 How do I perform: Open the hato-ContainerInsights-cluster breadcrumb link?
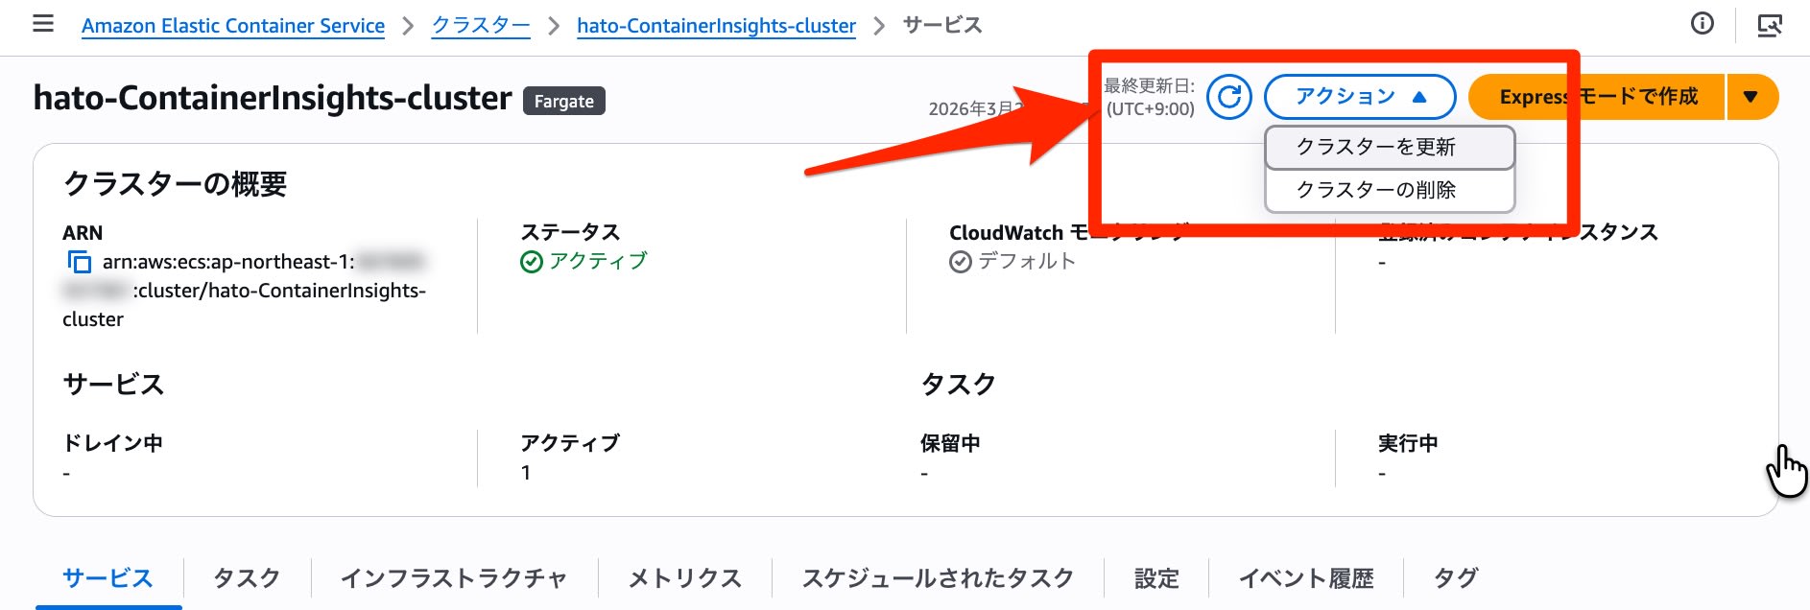click(x=716, y=25)
